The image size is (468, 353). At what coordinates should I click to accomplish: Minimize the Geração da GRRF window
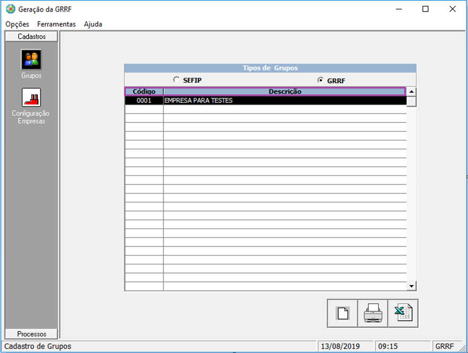399,9
